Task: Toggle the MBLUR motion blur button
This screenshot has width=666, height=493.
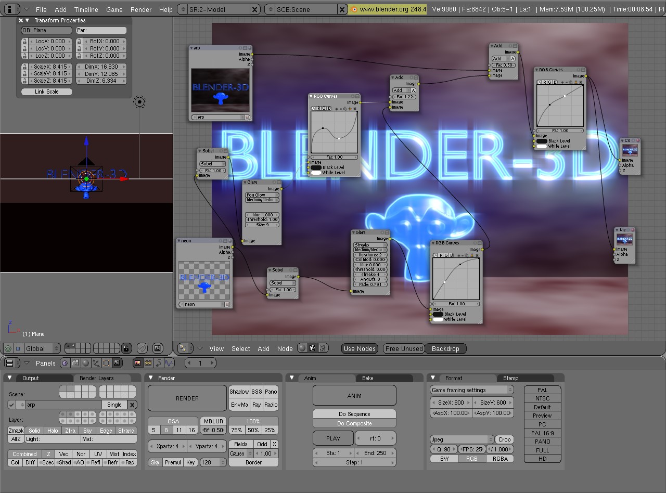Action: (x=213, y=421)
